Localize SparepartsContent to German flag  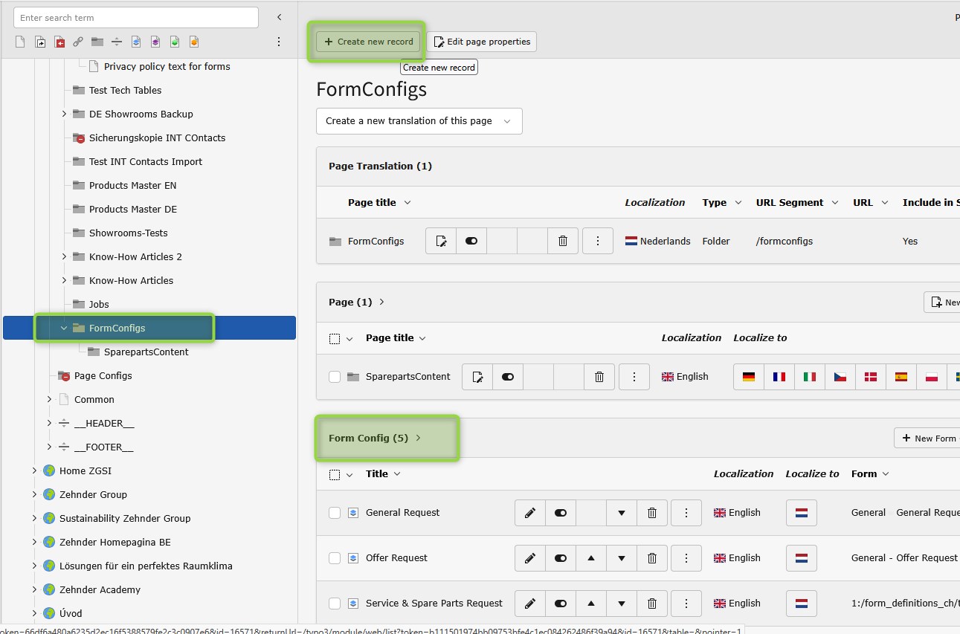click(749, 377)
